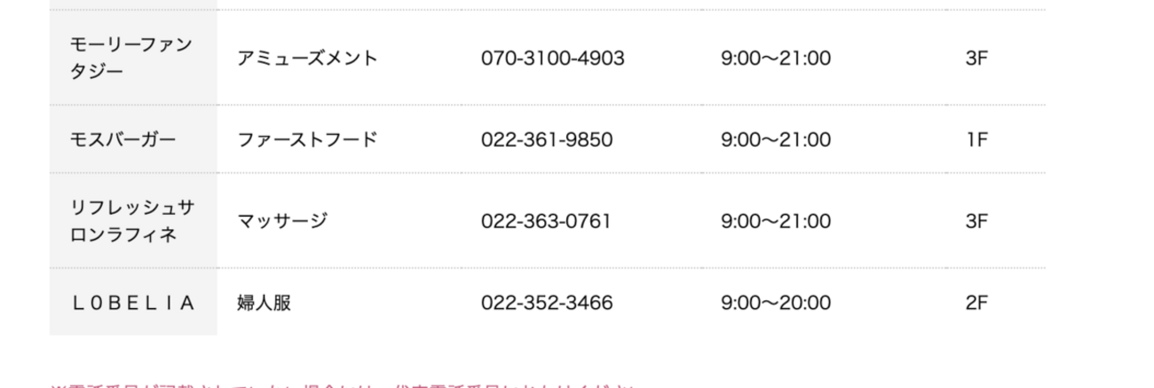The image size is (1154, 388).
Task: Click phone number 022-363-0761
Action: [x=546, y=221]
